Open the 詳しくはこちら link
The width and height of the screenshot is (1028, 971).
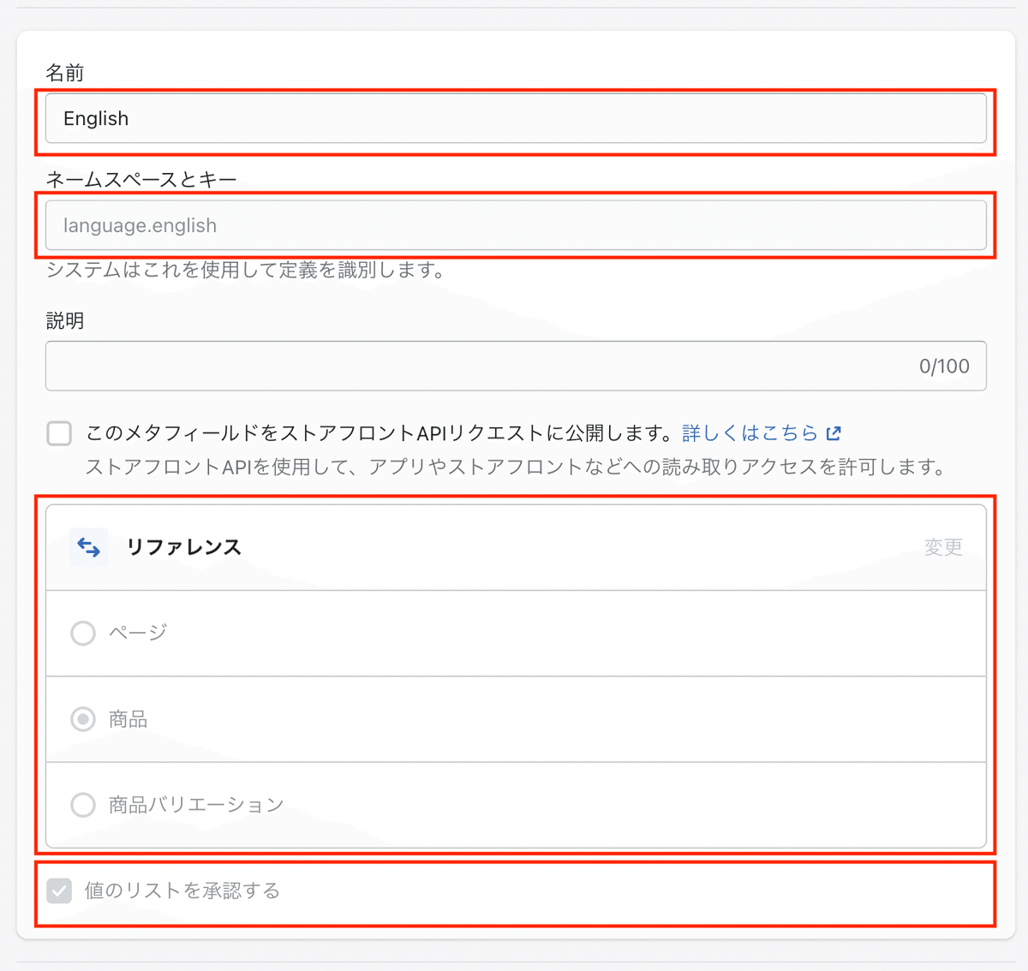[750, 433]
